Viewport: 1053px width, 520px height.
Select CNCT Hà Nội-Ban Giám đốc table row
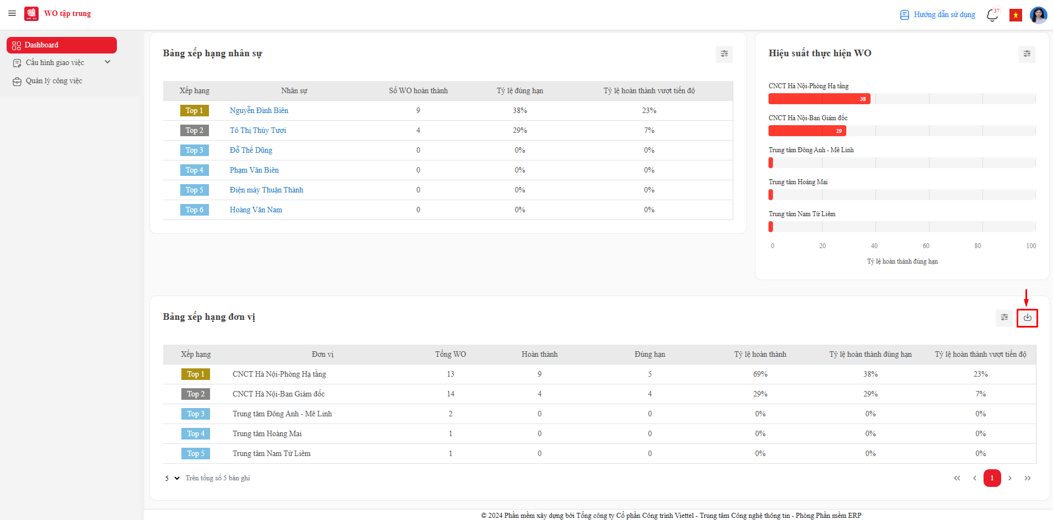coord(599,394)
